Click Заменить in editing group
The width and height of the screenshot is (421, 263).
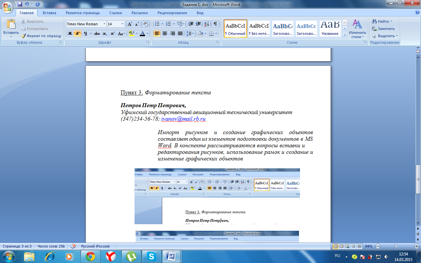tap(383, 29)
